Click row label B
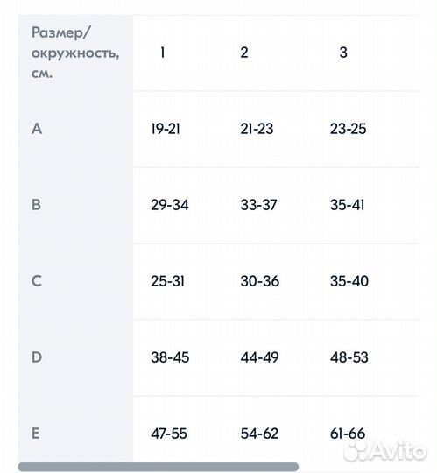437x473 pixels. pyautogui.click(x=36, y=205)
